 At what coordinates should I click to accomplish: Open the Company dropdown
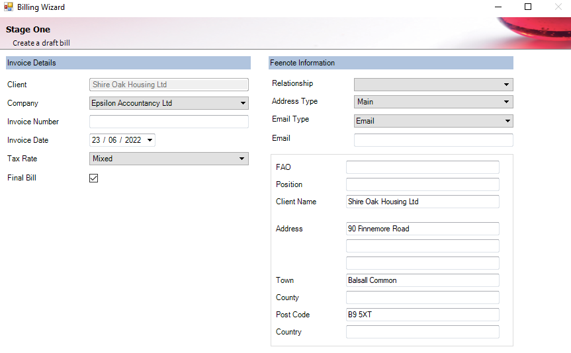169,103
